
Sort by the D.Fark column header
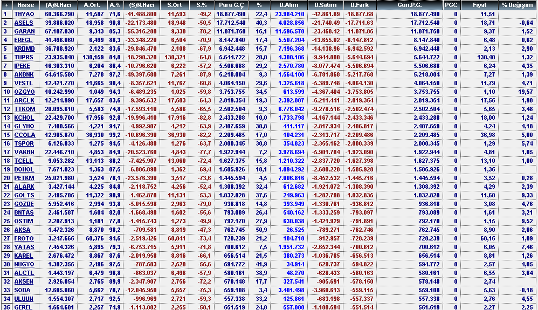click(x=360, y=5)
